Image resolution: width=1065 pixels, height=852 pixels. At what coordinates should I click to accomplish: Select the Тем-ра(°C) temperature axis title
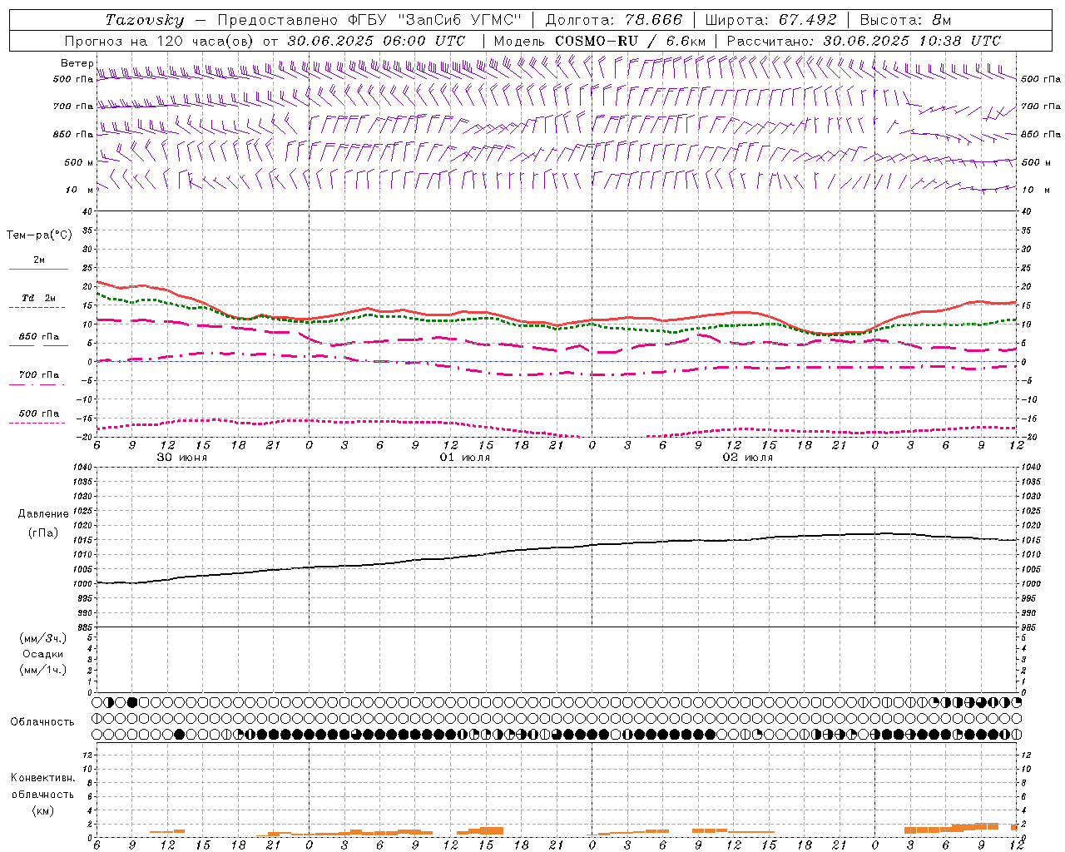[x=39, y=235]
